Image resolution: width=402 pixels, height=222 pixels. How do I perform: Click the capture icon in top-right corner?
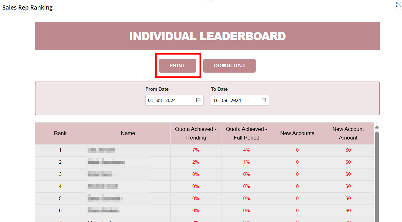pyautogui.click(x=398, y=4)
